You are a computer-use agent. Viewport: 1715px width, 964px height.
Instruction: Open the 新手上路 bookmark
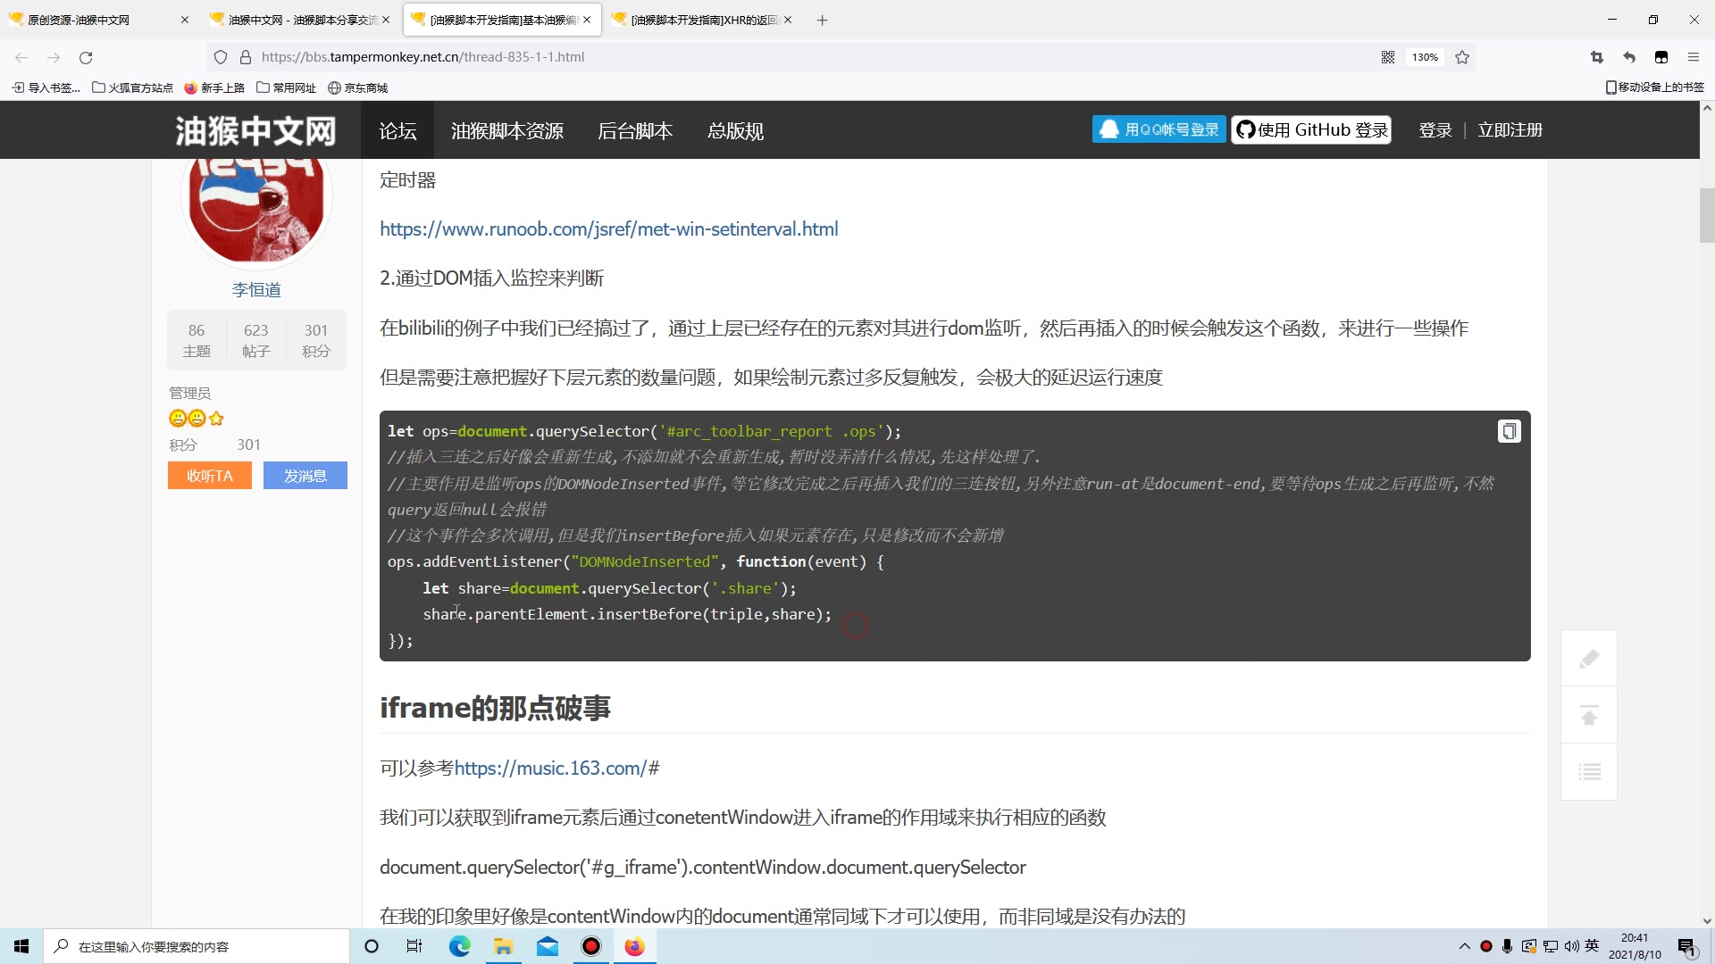[x=214, y=87]
